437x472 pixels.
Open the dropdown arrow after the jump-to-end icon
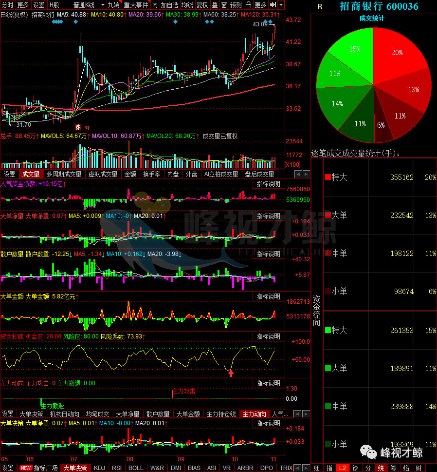(x=281, y=5)
